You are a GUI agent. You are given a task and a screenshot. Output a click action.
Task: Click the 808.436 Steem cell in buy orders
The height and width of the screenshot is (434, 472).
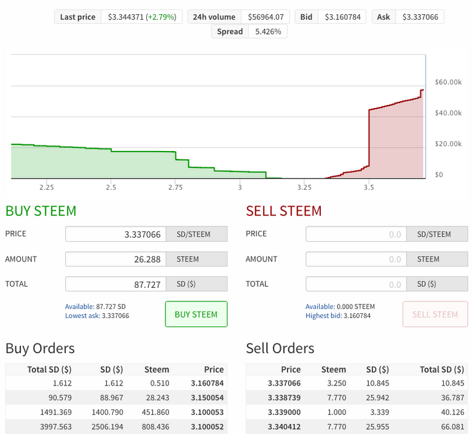point(155,427)
